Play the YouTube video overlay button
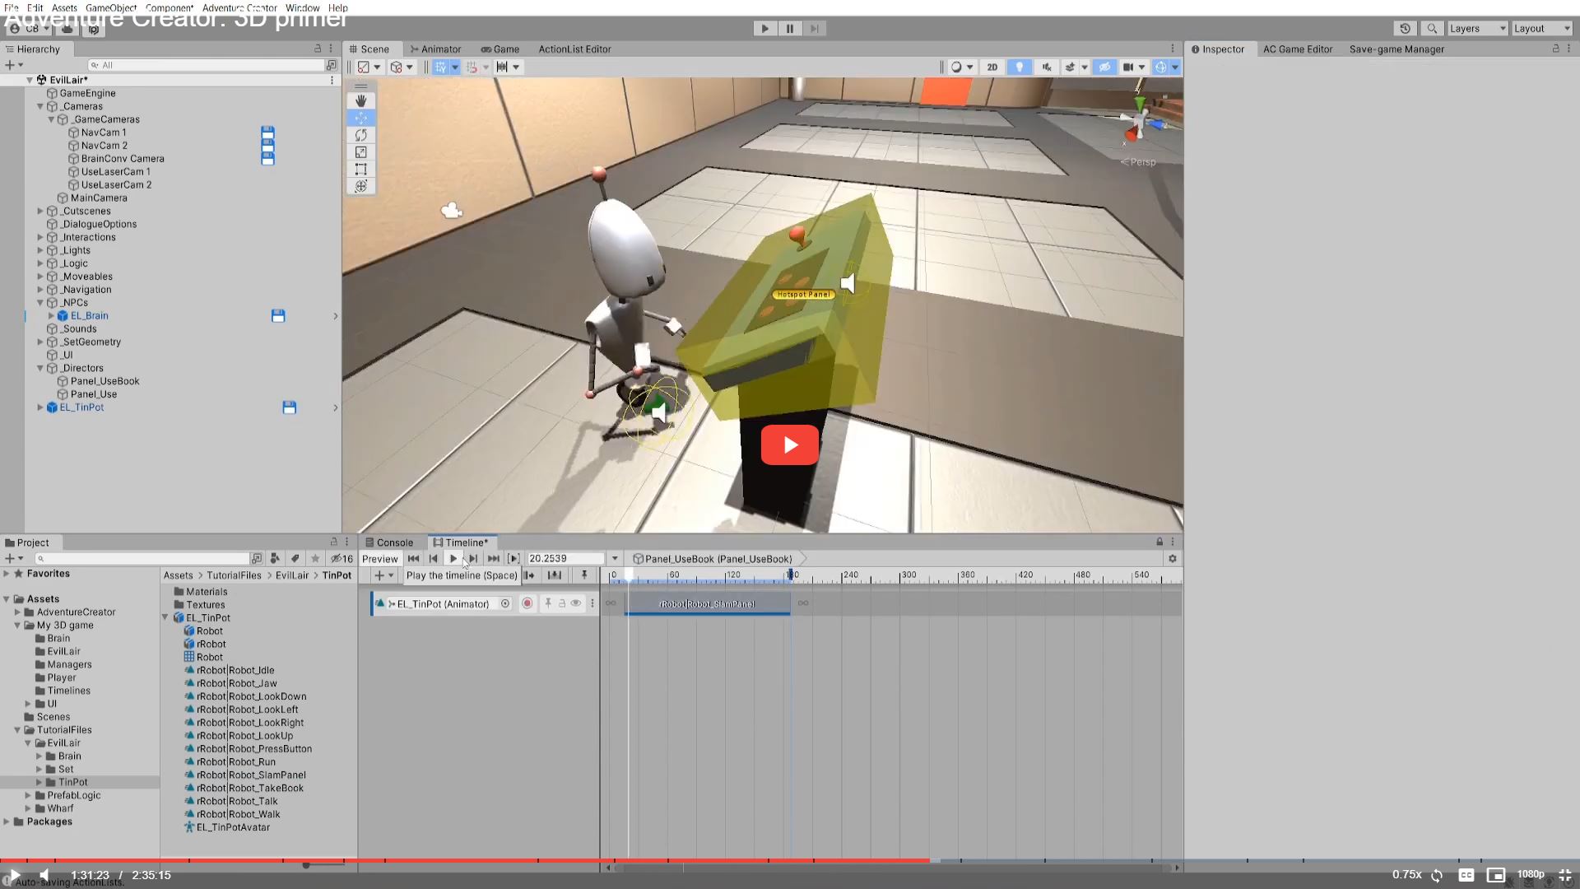This screenshot has width=1580, height=889. tap(790, 445)
